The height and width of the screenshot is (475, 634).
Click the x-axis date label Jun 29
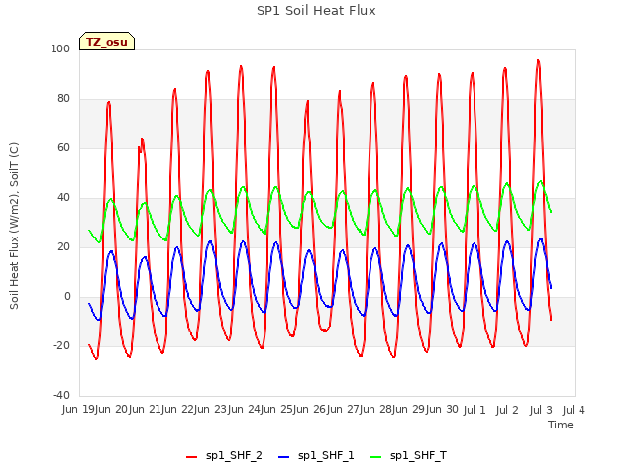point(410,410)
